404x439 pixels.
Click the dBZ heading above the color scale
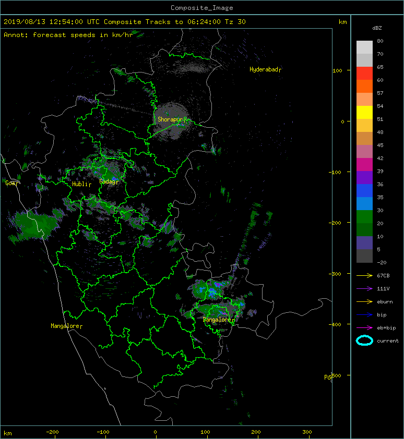(377, 28)
